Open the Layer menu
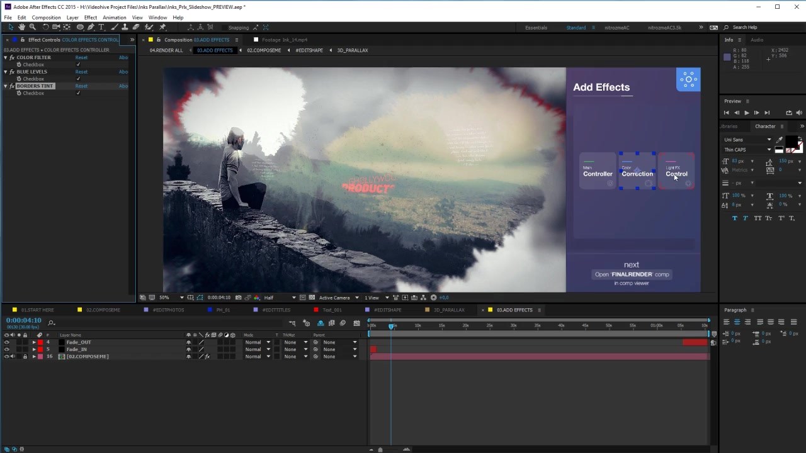The width and height of the screenshot is (806, 453). coord(72,18)
